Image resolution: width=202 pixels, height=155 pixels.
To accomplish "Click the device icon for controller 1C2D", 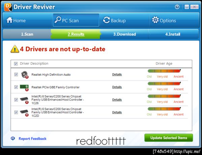I will [x=24, y=113].
